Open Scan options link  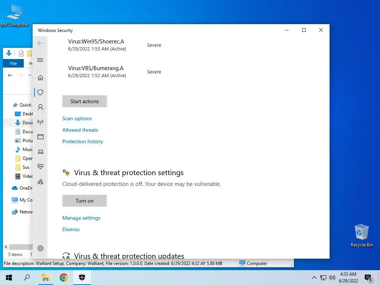click(x=77, y=118)
